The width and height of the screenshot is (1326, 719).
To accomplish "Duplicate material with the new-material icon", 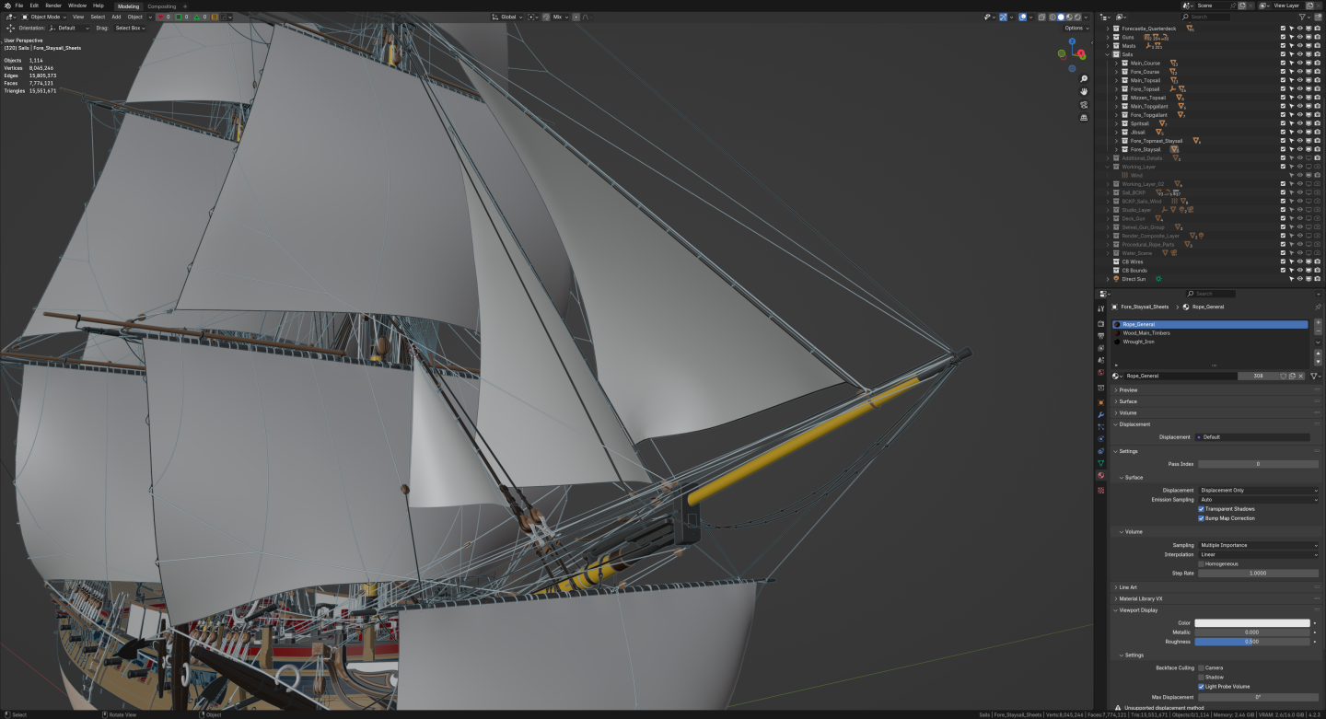I will pos(1292,376).
